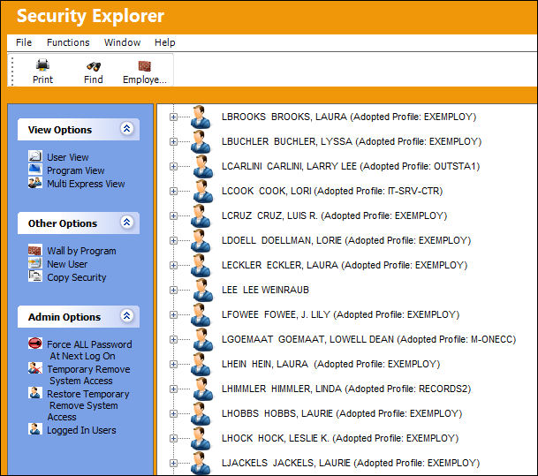This screenshot has height=476, width=538.
Task: Choose Temporary Remove System Access link
Action: tap(88, 374)
